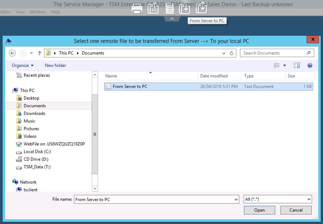Click the Search Documents field
This screenshot has height=224, width=323.
point(273,53)
